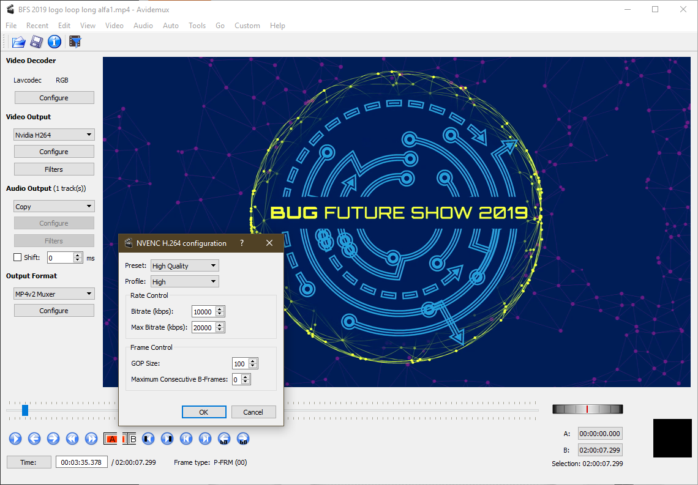The width and height of the screenshot is (698, 485).
Task: Close the NVENC H.264 configuration dialog
Action: (269, 243)
